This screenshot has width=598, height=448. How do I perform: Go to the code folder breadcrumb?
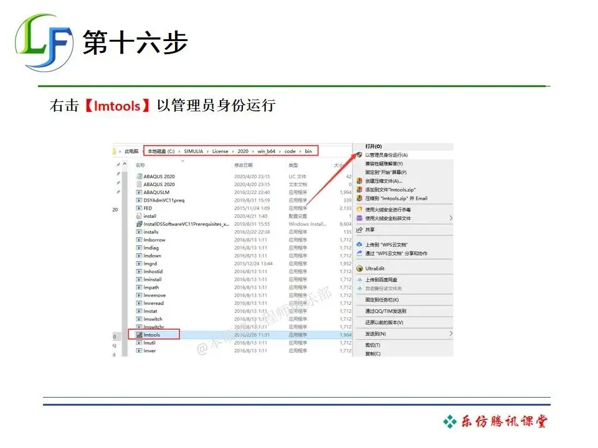click(290, 151)
